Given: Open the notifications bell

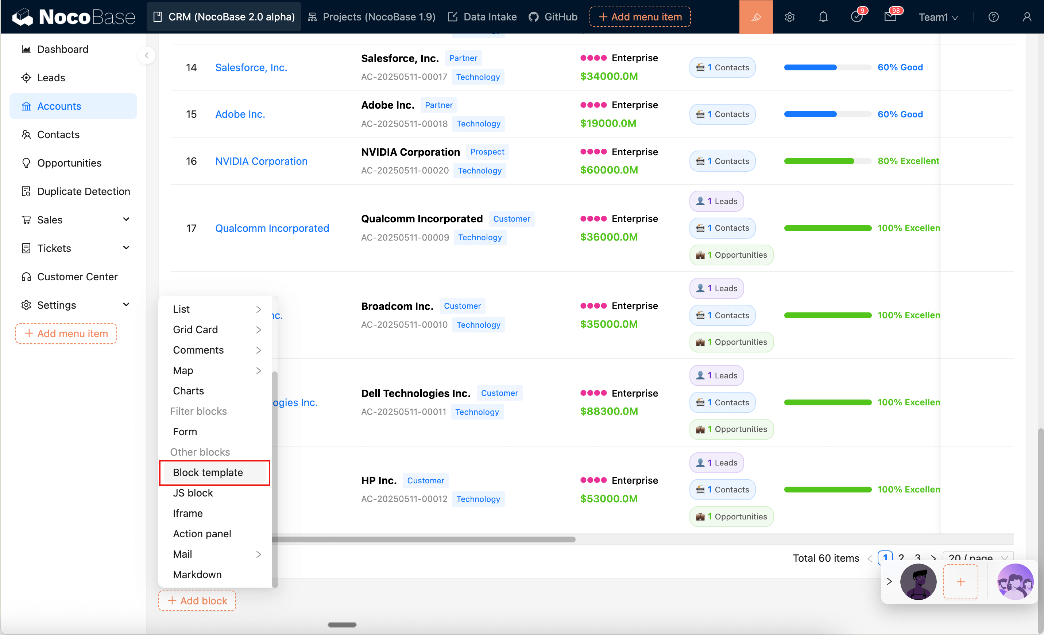Looking at the screenshot, I should [x=823, y=17].
